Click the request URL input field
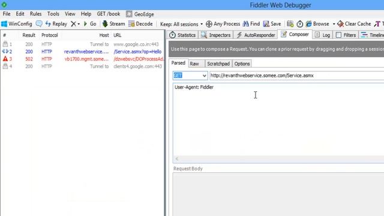384x216 pixels. [x=297, y=76]
